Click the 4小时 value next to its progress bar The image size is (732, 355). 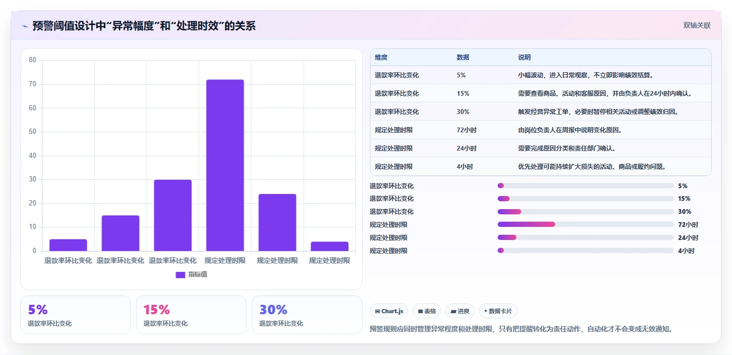tap(686, 251)
